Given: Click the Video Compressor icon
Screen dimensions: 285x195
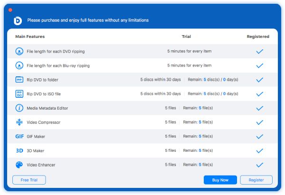Looking at the screenshot, I should 19,122.
